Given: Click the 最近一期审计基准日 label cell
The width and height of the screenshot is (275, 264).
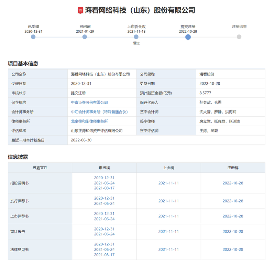Looking at the screenshot, I should [x=38, y=140].
